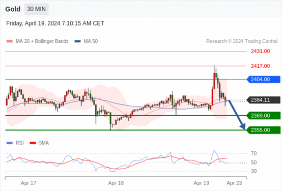282x191 pixels.
Task: Click the 2431.00 resistance price label
Action: tap(261, 51)
